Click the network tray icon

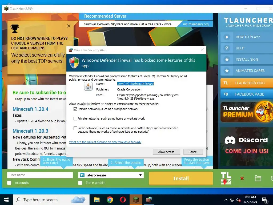pos(232,200)
